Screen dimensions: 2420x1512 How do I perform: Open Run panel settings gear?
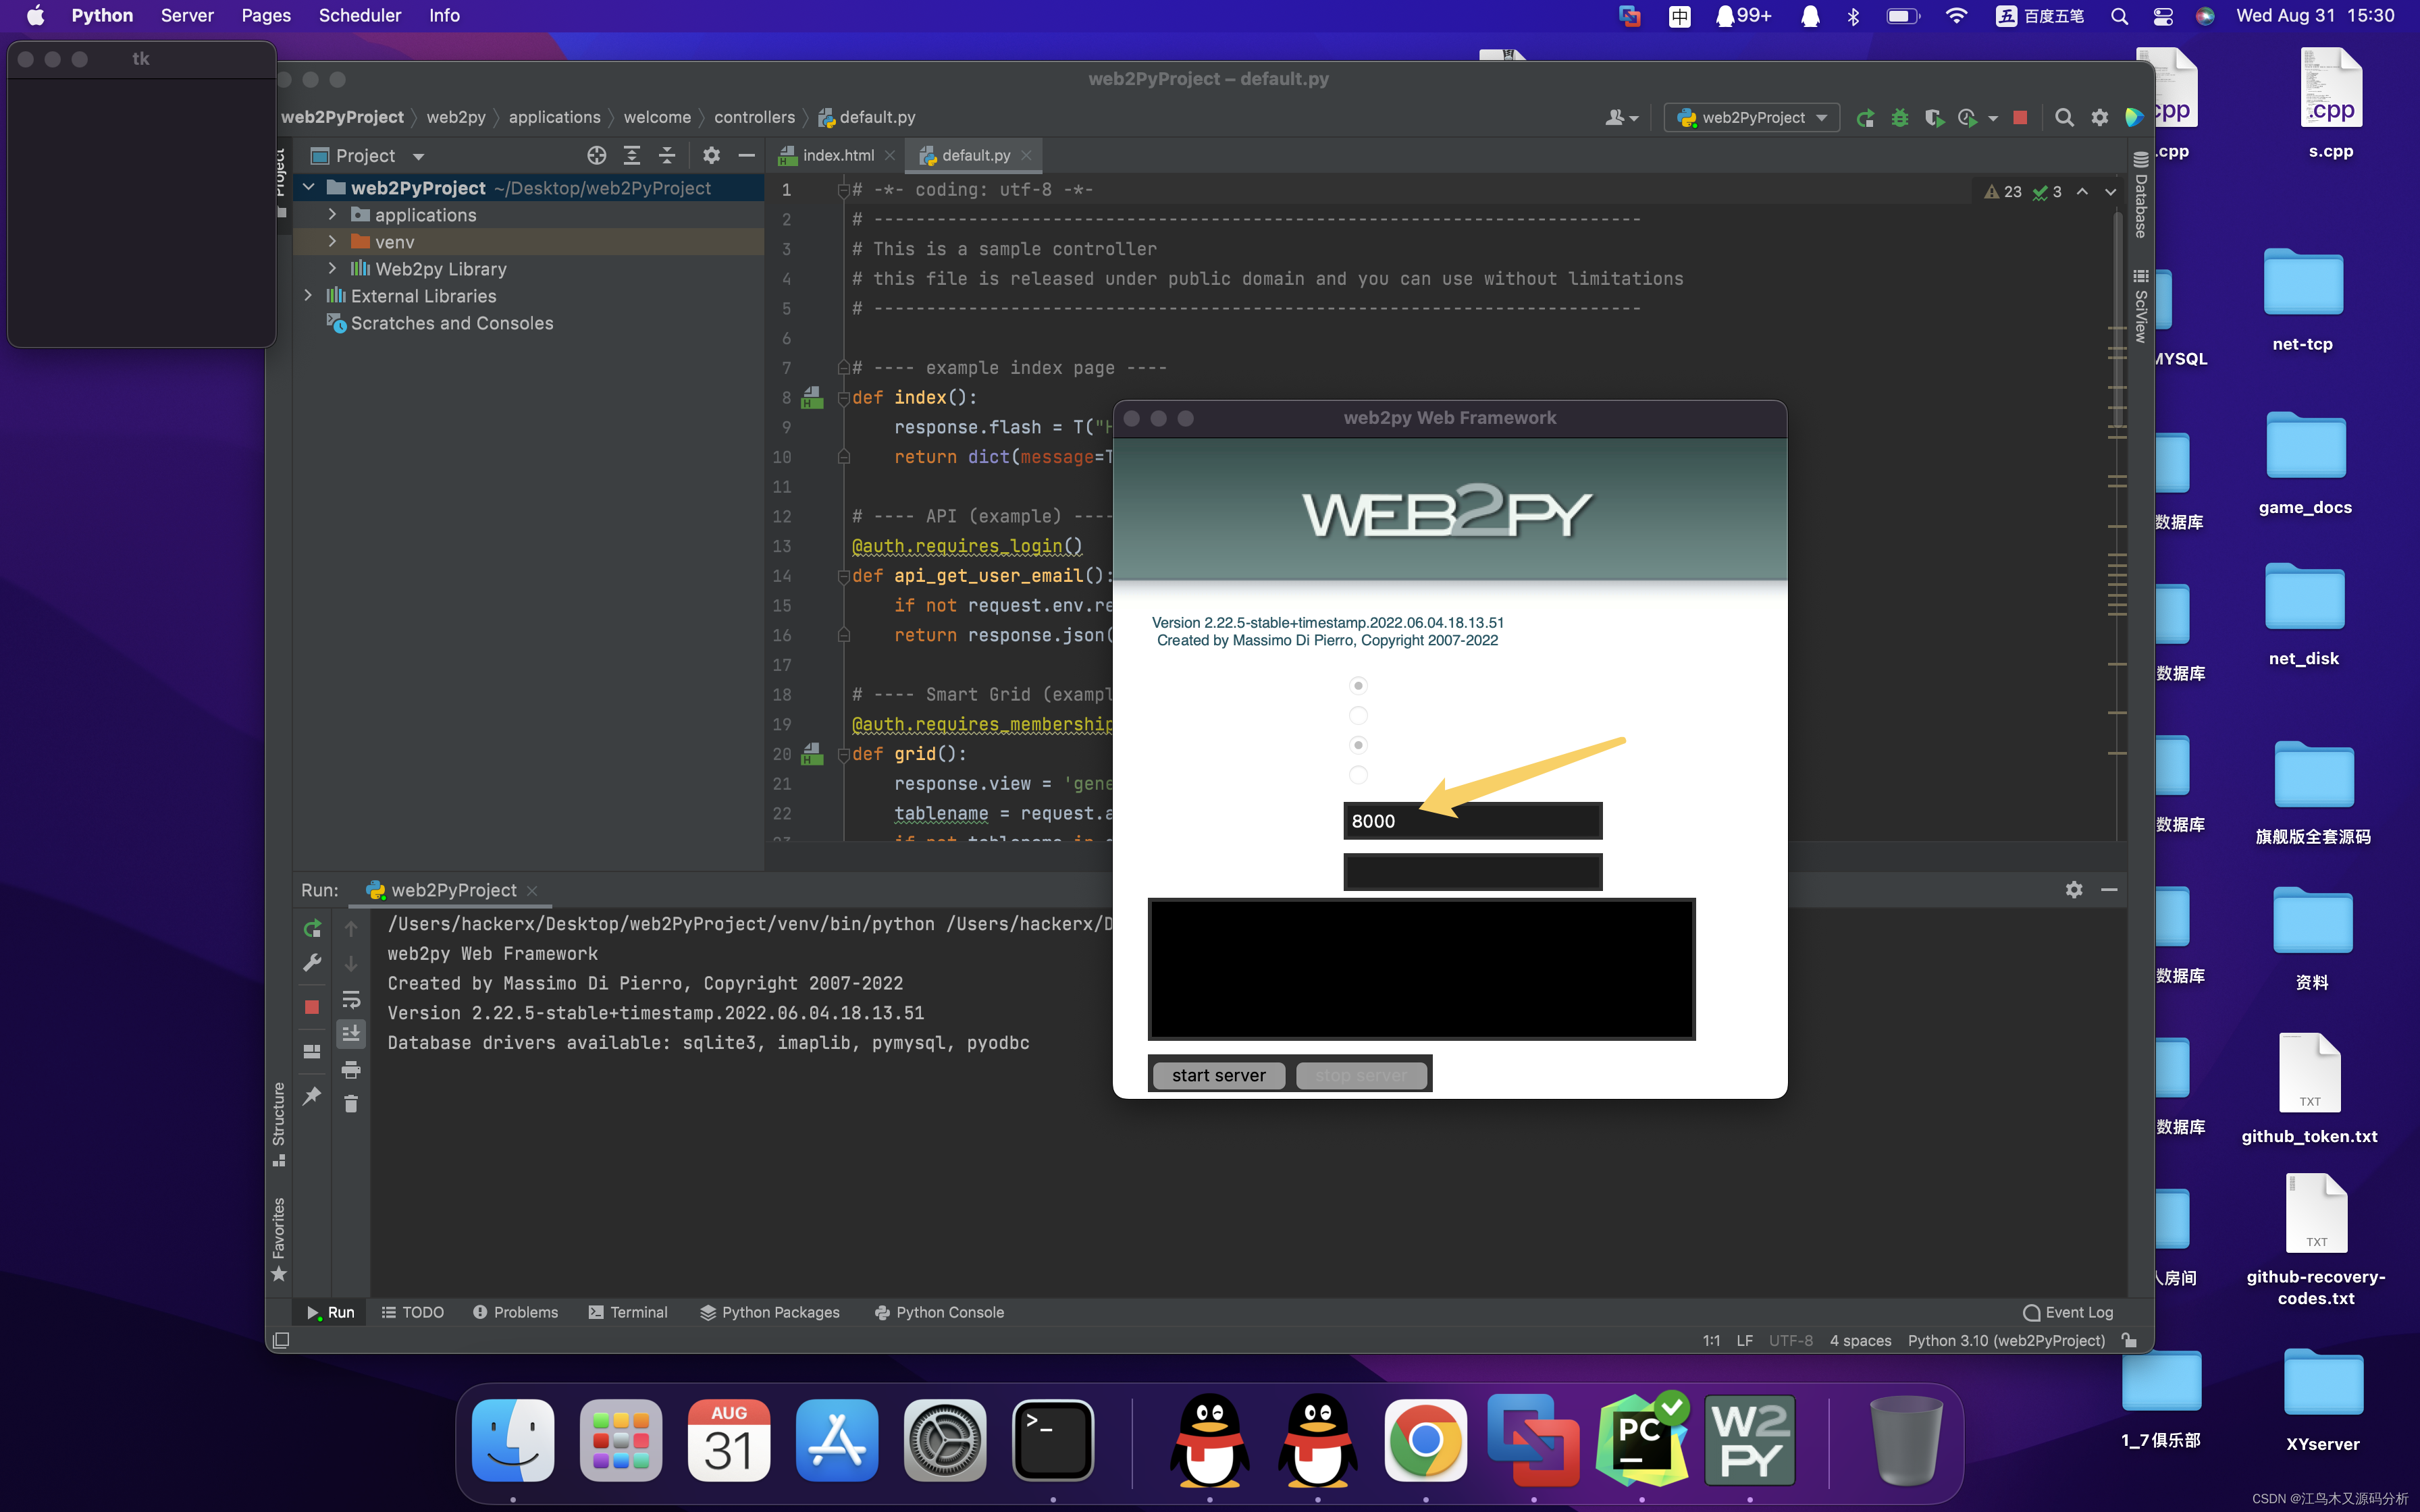pyautogui.click(x=2074, y=890)
